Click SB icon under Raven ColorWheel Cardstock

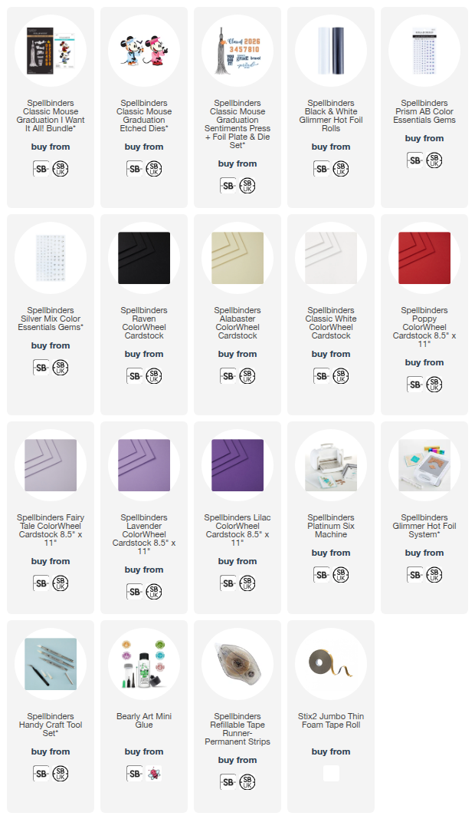click(135, 376)
